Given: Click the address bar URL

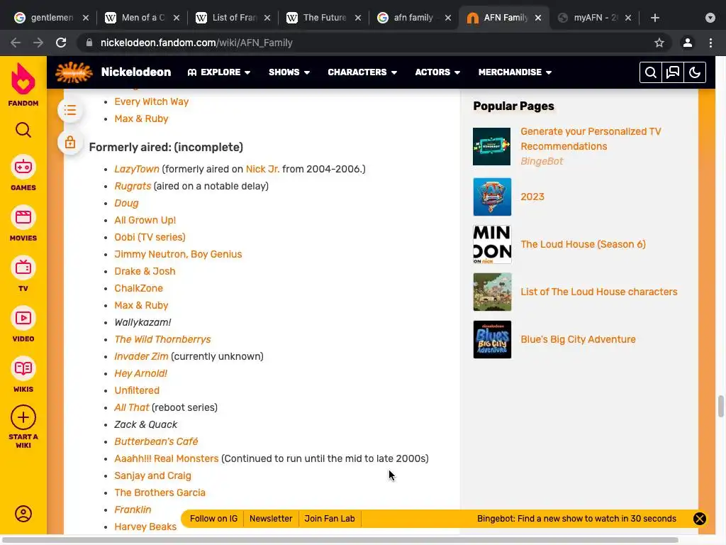Looking at the screenshot, I should pyautogui.click(x=196, y=43).
